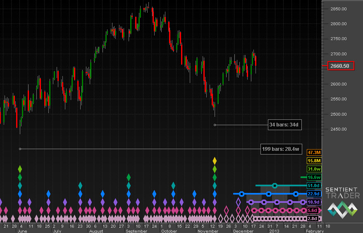Select the pink 5.6d cycle label

click(x=313, y=210)
